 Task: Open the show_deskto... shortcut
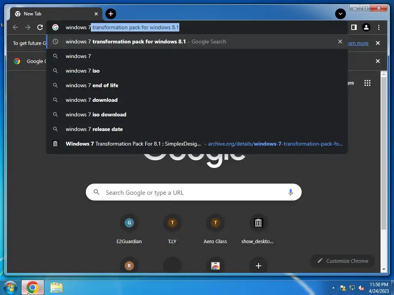click(258, 229)
